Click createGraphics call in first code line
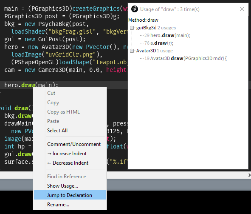This screenshot has height=214, width=251. 96,9
